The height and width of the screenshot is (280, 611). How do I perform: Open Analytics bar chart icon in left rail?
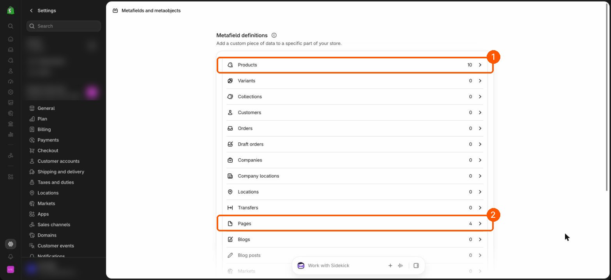(11, 135)
